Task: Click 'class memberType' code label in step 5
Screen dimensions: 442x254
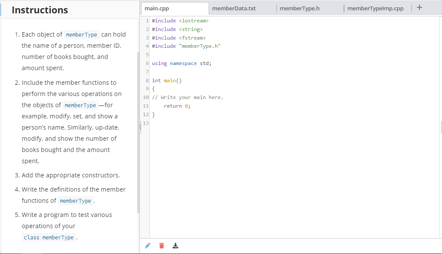Action: pos(49,237)
